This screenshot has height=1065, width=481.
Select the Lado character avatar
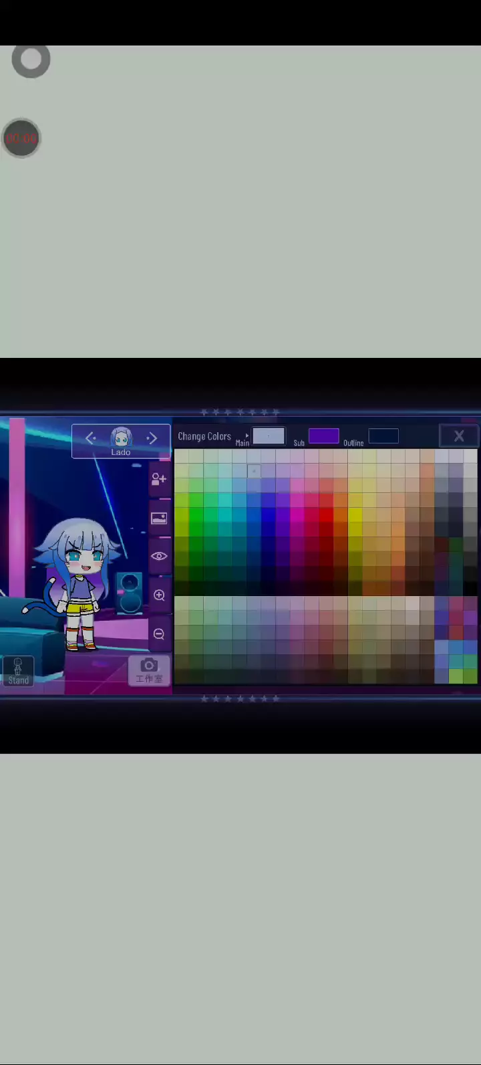coord(121,438)
